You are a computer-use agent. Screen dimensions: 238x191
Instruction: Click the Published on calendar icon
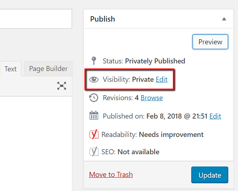tap(94, 116)
